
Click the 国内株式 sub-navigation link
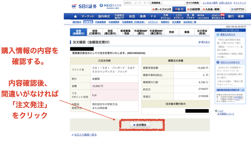(77, 22)
